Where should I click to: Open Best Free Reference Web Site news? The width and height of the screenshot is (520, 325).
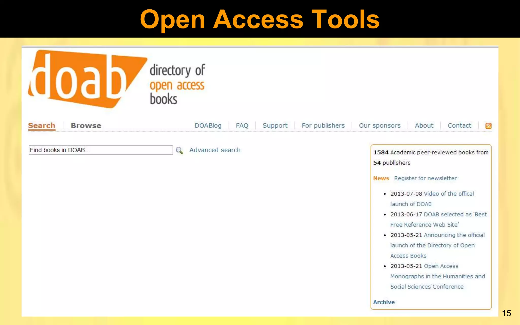click(438, 220)
